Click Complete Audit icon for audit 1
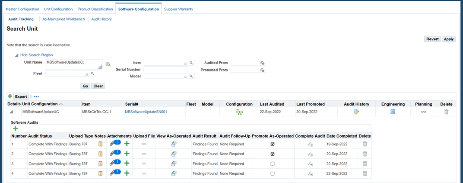 click(310, 144)
